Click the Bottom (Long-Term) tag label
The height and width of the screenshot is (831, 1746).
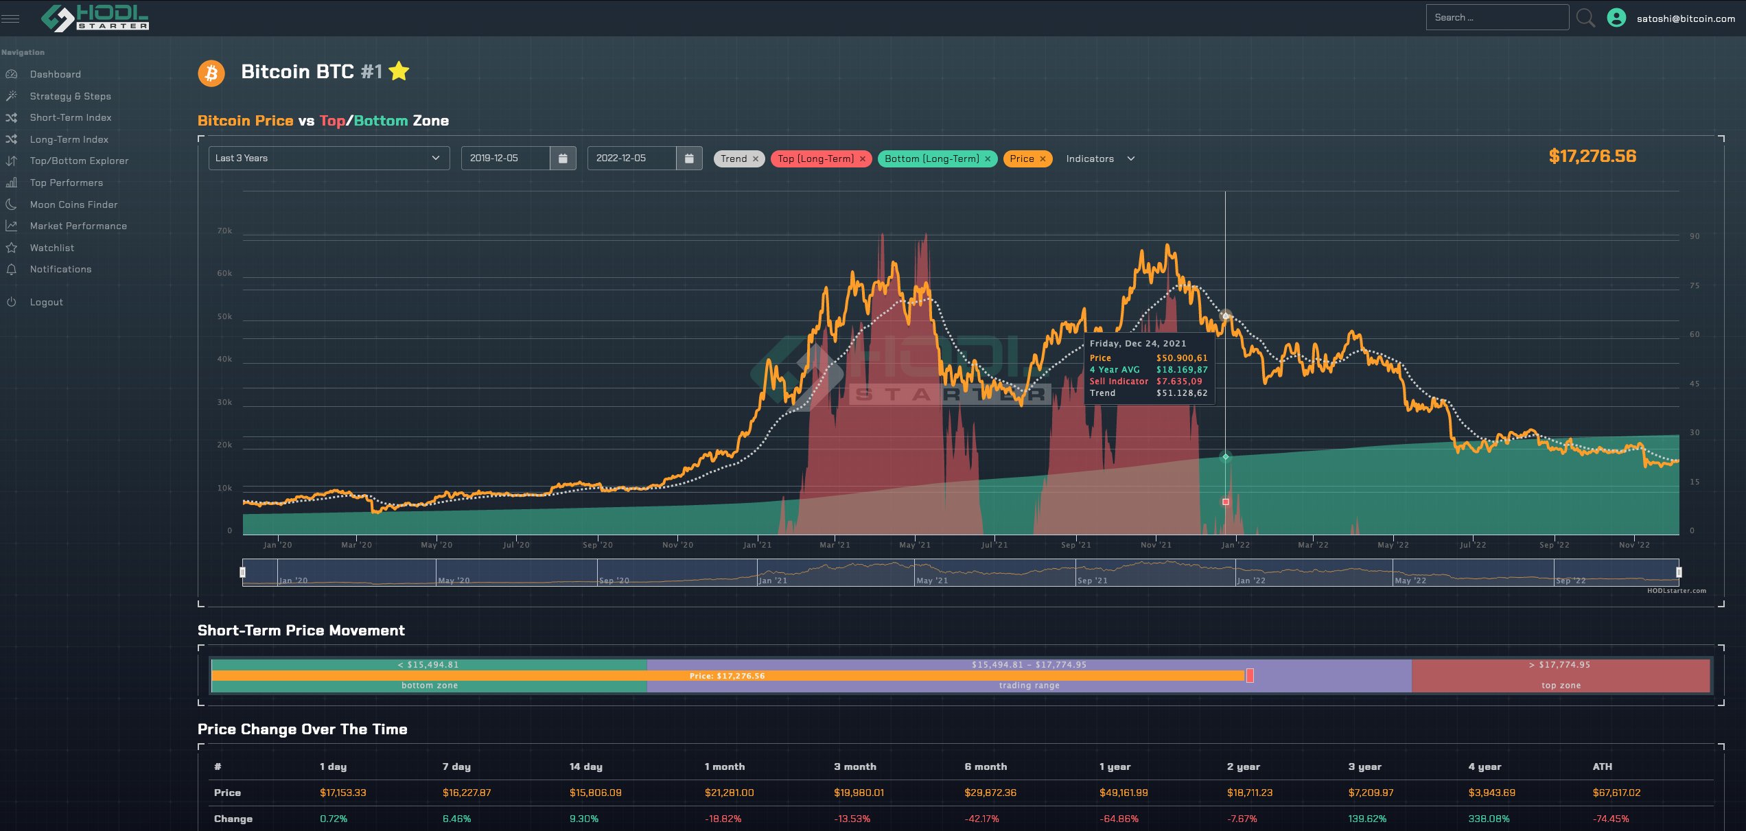pos(931,159)
